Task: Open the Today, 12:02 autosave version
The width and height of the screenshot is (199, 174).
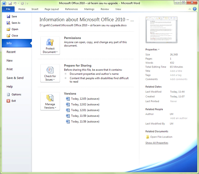Action: 83,105
